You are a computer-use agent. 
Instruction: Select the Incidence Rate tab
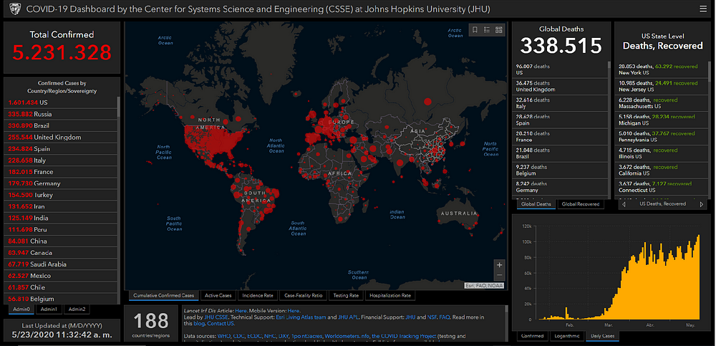point(258,296)
